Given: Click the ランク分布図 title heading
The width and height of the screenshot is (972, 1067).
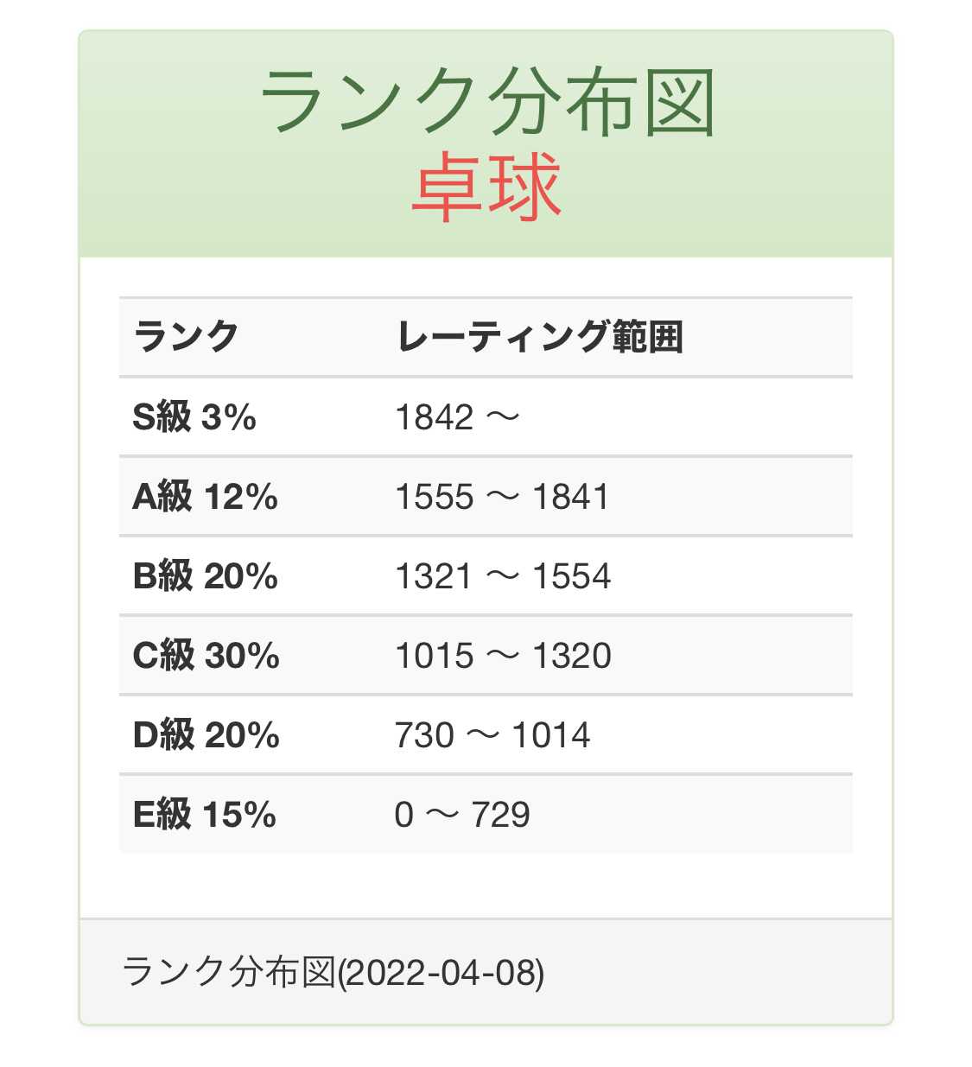Looking at the screenshot, I should (486, 102).
